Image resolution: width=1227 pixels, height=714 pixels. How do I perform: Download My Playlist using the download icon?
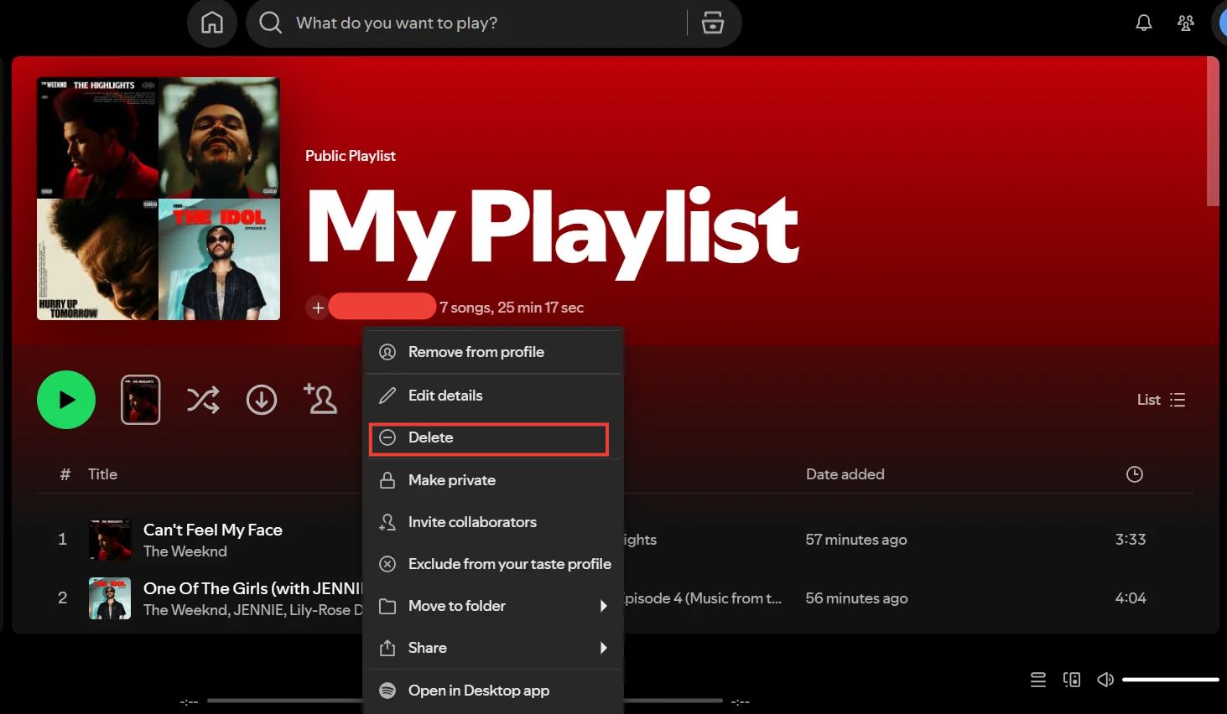(261, 400)
